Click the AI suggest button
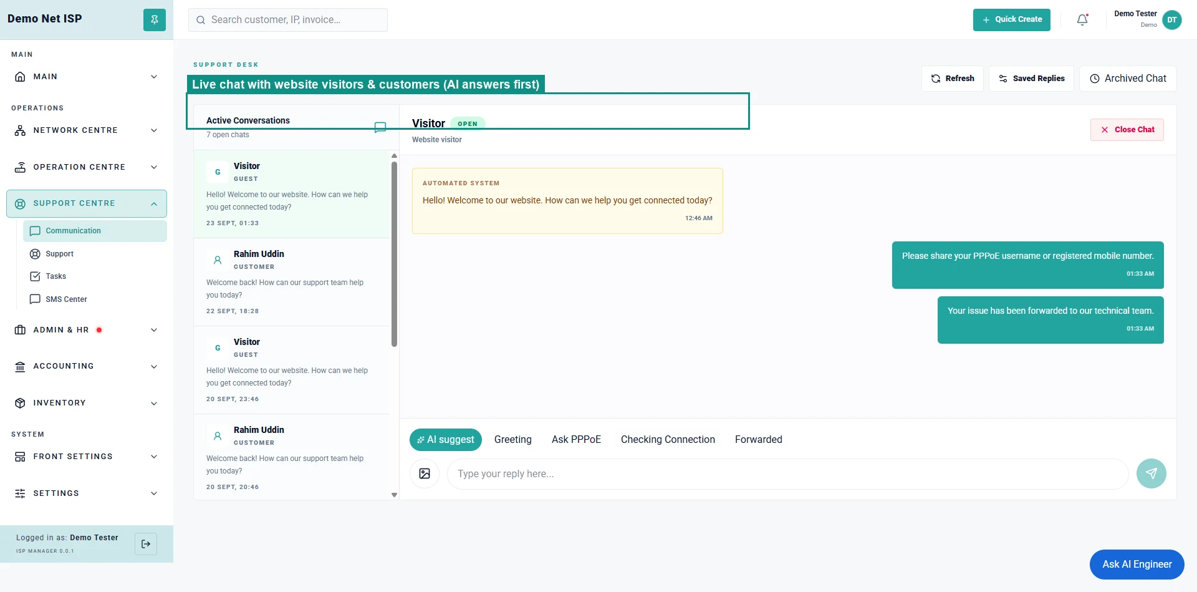Screen dimensions: 1197x592 446,440
